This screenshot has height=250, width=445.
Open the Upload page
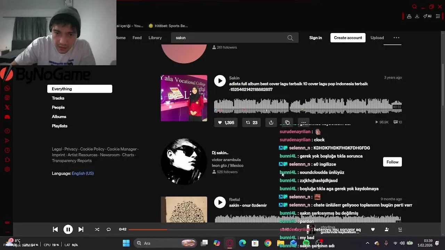377,38
